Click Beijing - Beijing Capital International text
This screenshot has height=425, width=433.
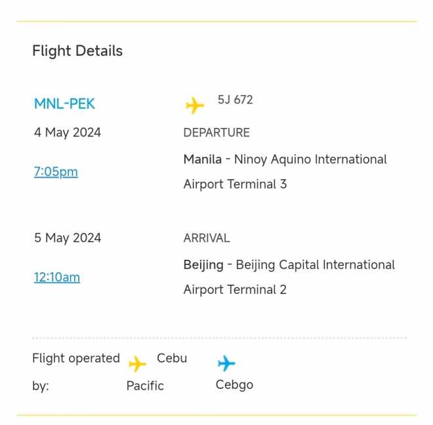pyautogui.click(x=289, y=265)
